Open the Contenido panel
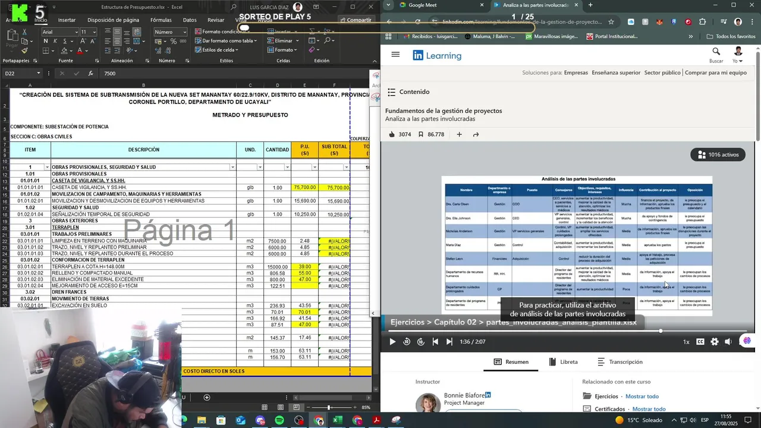This screenshot has height=428, width=761. [x=408, y=92]
